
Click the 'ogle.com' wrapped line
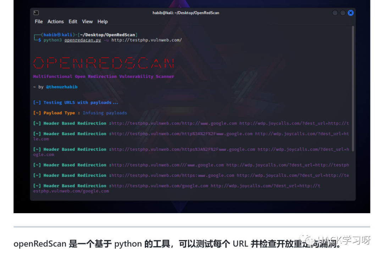point(44,155)
